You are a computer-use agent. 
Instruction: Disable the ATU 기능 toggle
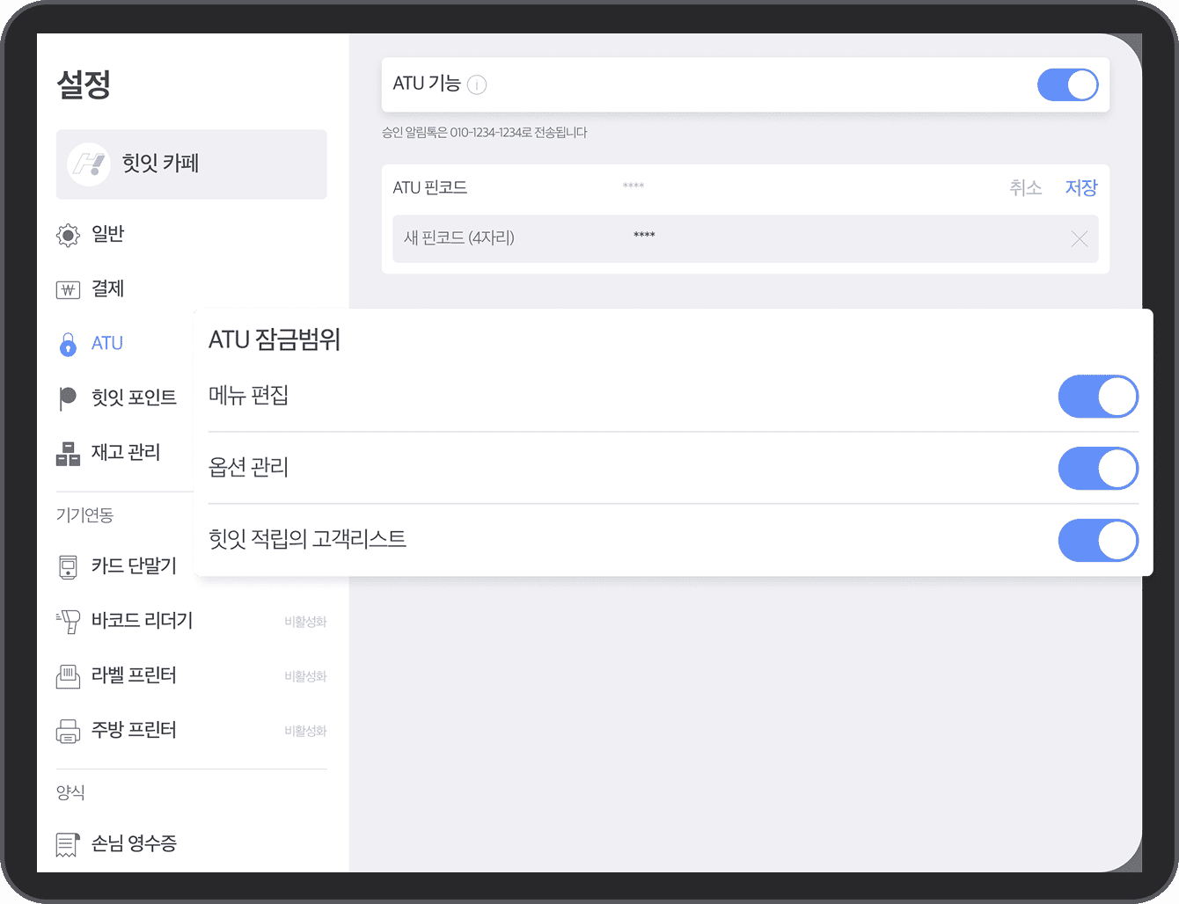(x=1067, y=85)
